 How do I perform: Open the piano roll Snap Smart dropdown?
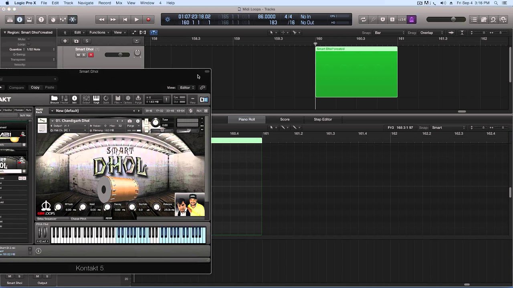coord(448,128)
